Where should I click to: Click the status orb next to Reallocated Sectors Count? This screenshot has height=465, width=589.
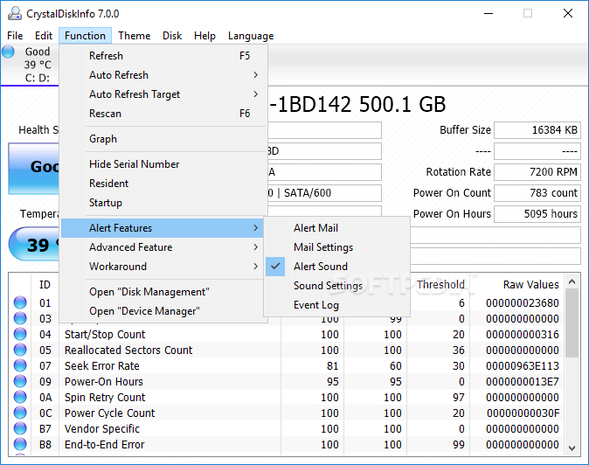[20, 350]
